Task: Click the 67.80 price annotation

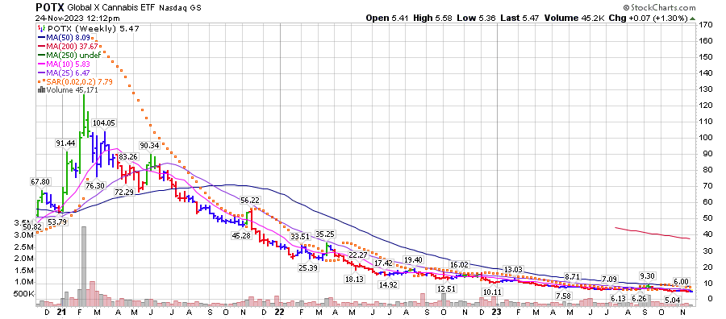Action: pyautogui.click(x=41, y=181)
